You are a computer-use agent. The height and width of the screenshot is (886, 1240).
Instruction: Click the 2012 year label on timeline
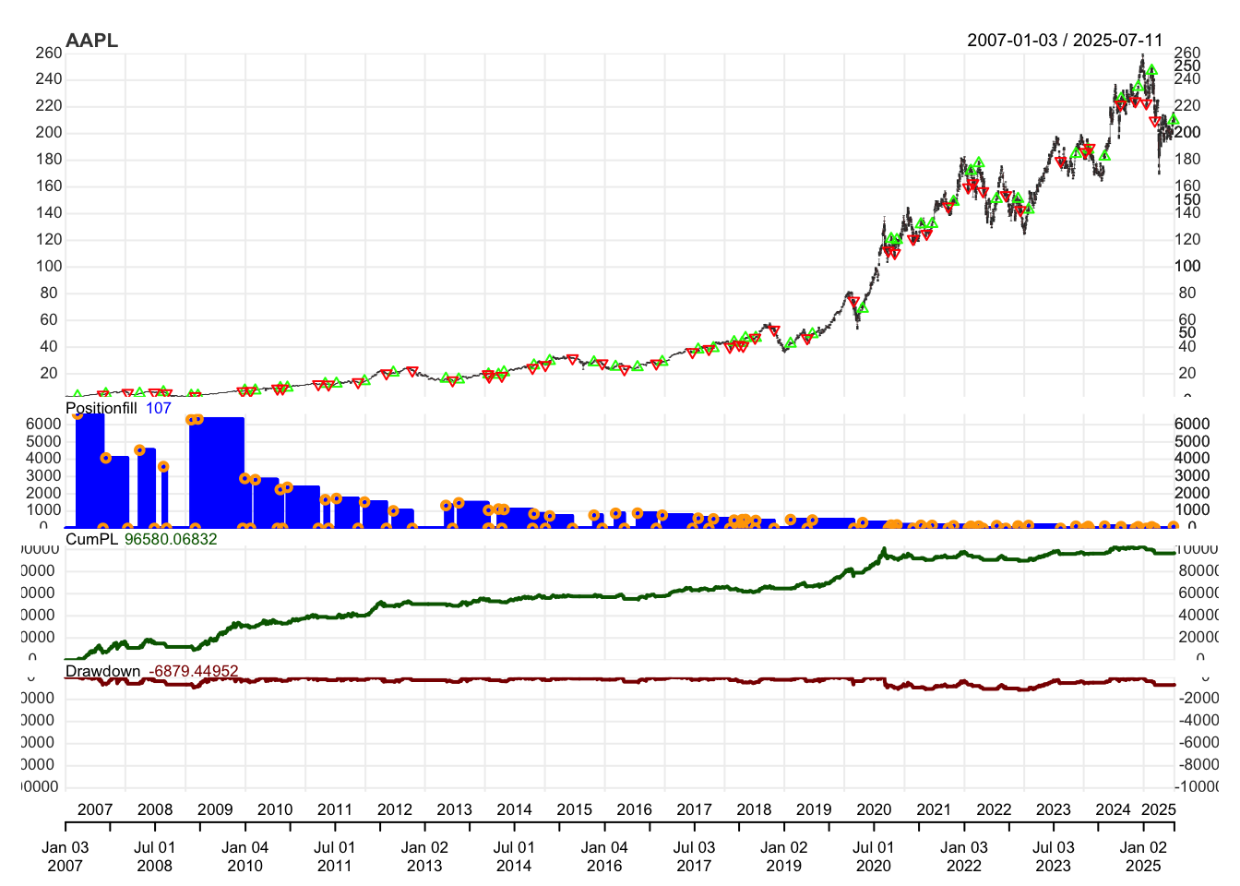pos(395,809)
